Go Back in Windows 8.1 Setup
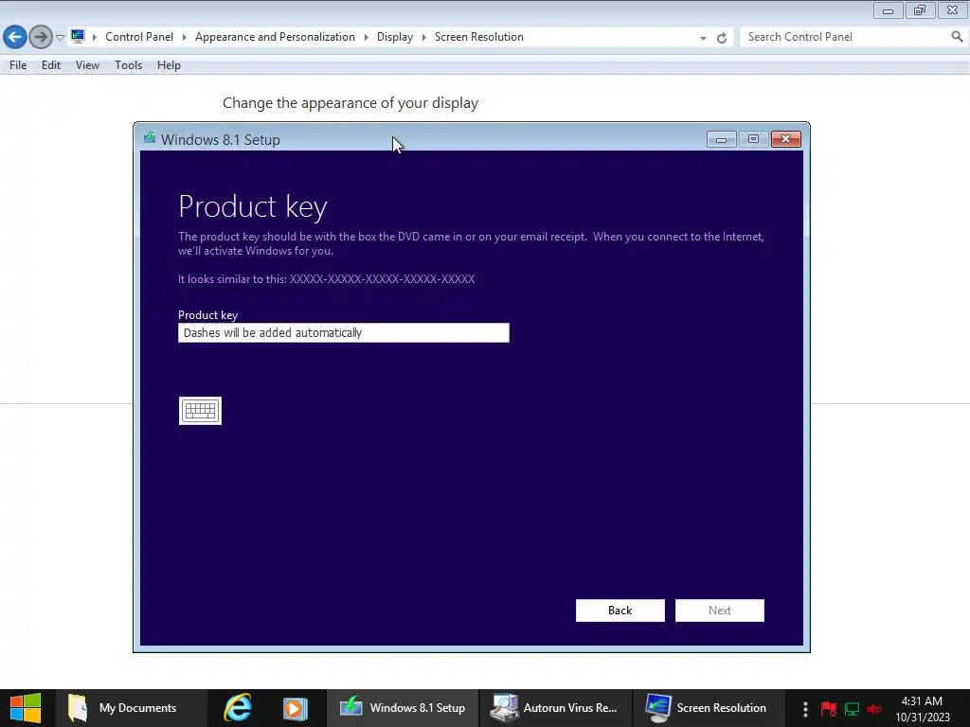The width and height of the screenshot is (970, 727). (620, 611)
